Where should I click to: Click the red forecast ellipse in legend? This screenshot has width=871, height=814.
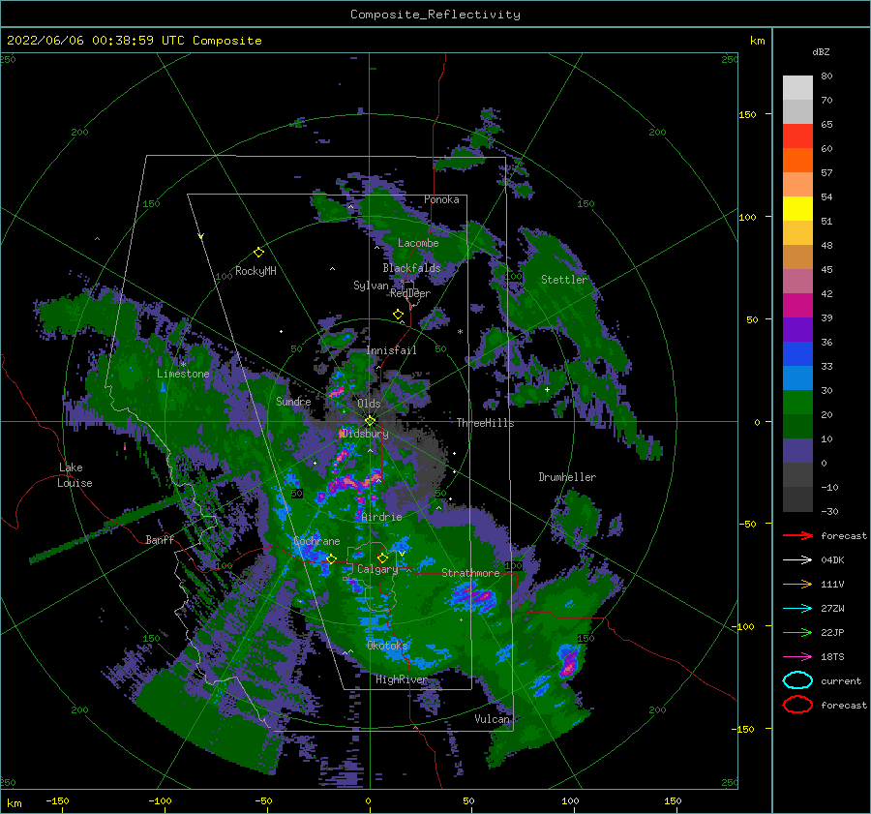click(797, 705)
